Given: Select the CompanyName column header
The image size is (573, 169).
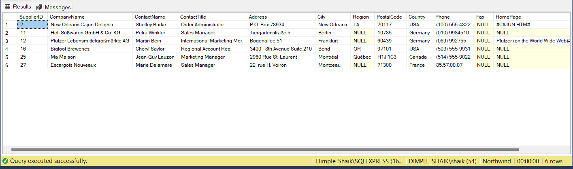Looking at the screenshot, I should coord(67,17).
